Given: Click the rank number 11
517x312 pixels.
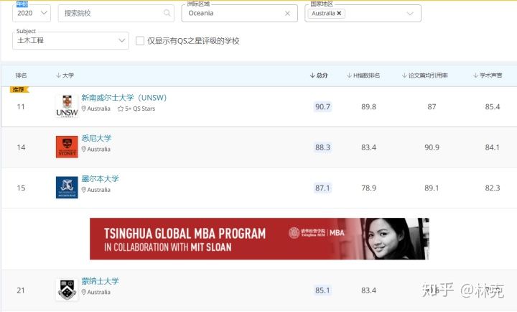Looking at the screenshot, I should click(21, 106).
